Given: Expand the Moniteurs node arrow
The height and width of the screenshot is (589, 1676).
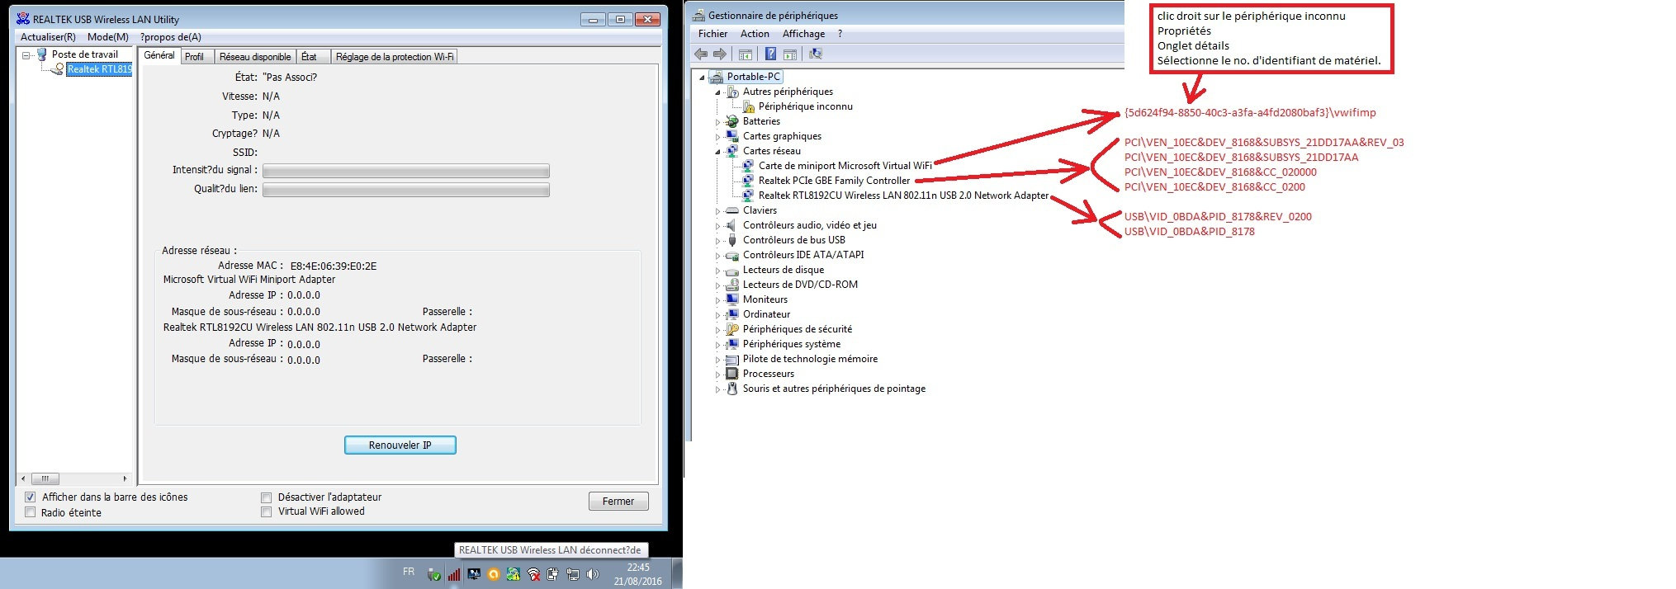Looking at the screenshot, I should coord(717,300).
